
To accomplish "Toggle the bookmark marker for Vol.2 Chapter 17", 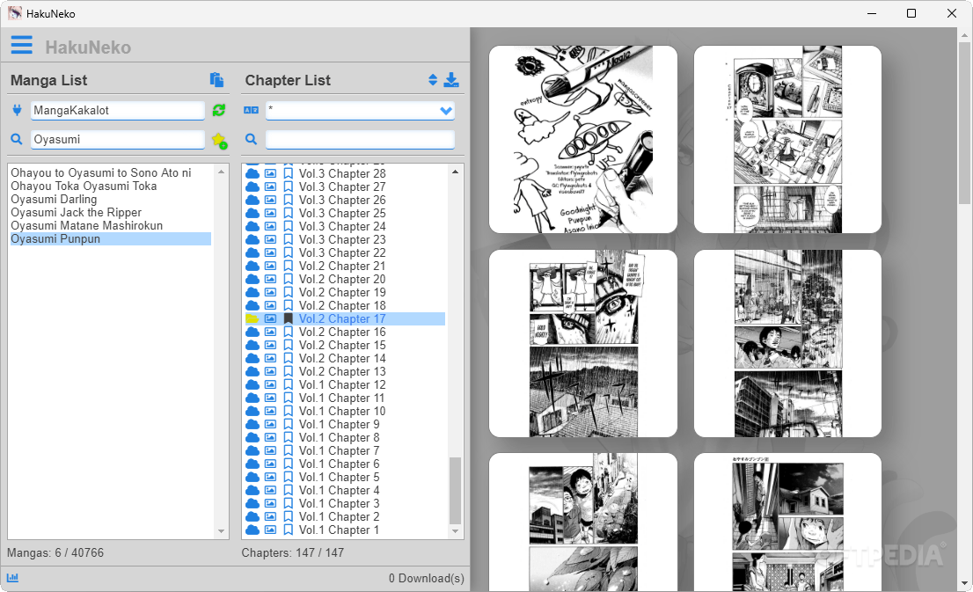I will click(288, 319).
